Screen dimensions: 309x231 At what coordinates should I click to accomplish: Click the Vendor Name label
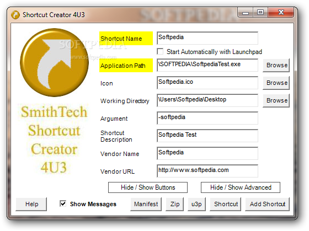coord(120,154)
